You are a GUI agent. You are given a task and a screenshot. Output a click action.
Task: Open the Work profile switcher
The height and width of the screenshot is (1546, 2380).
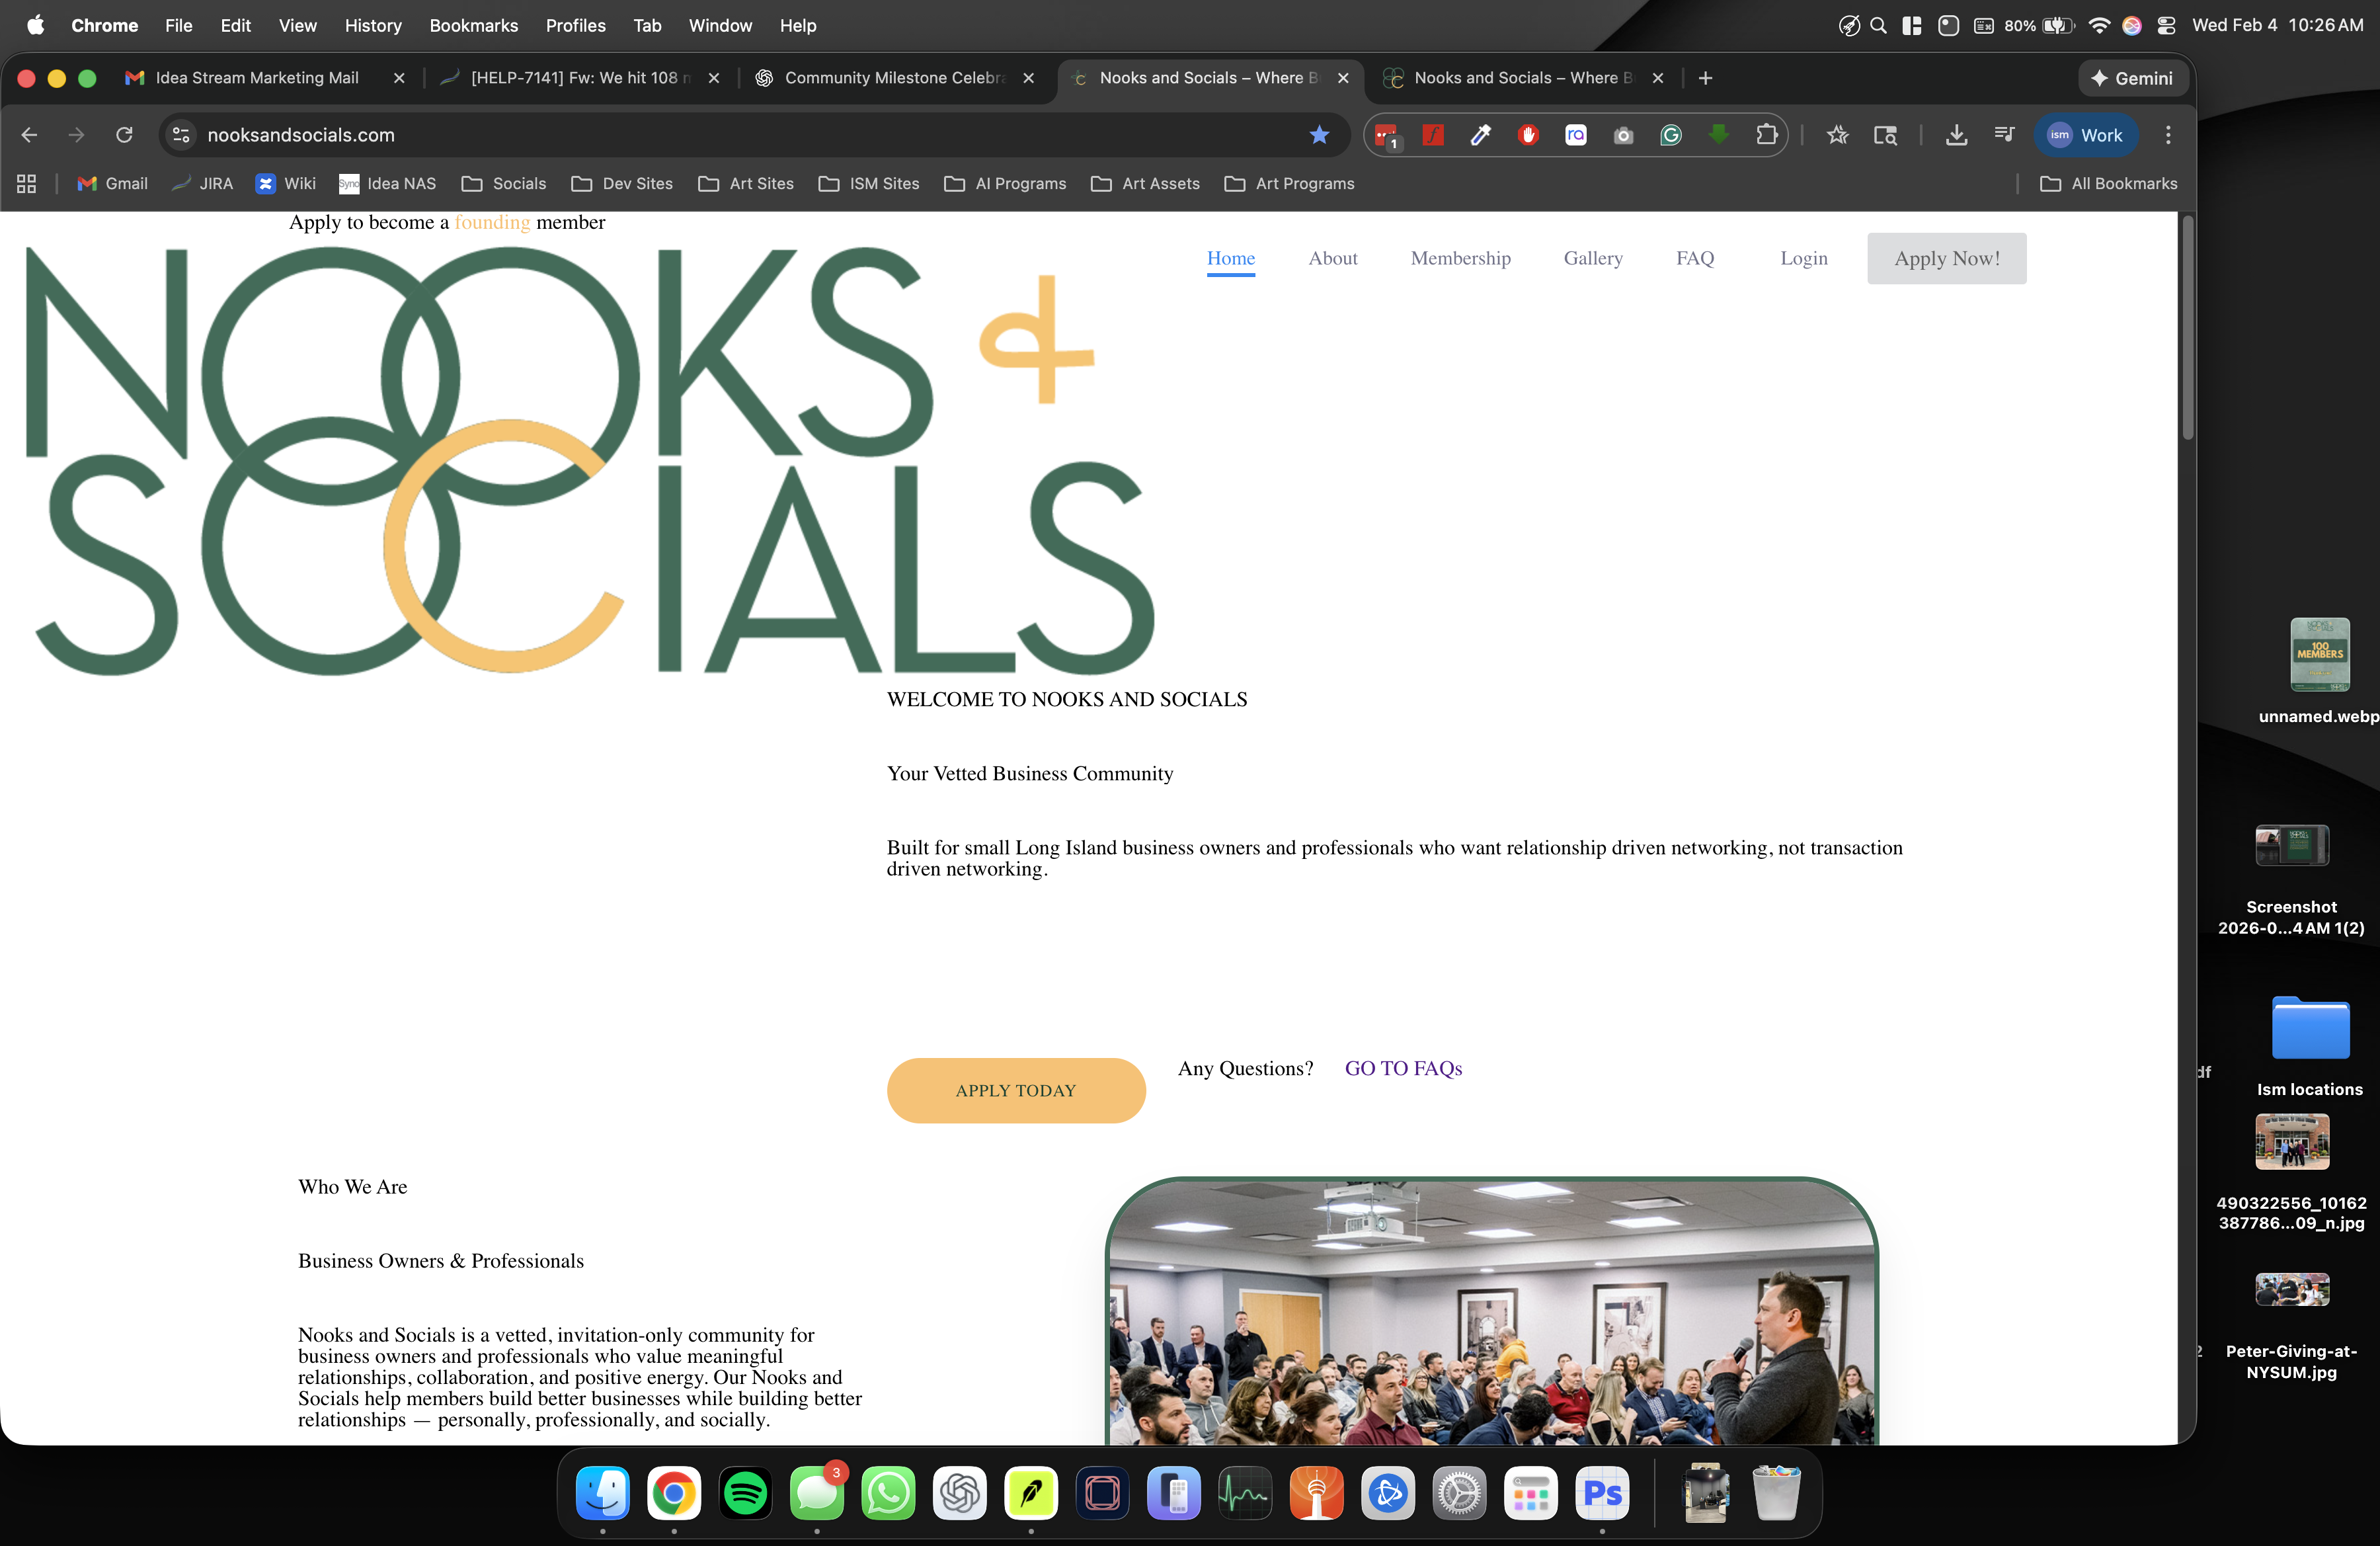(2085, 135)
